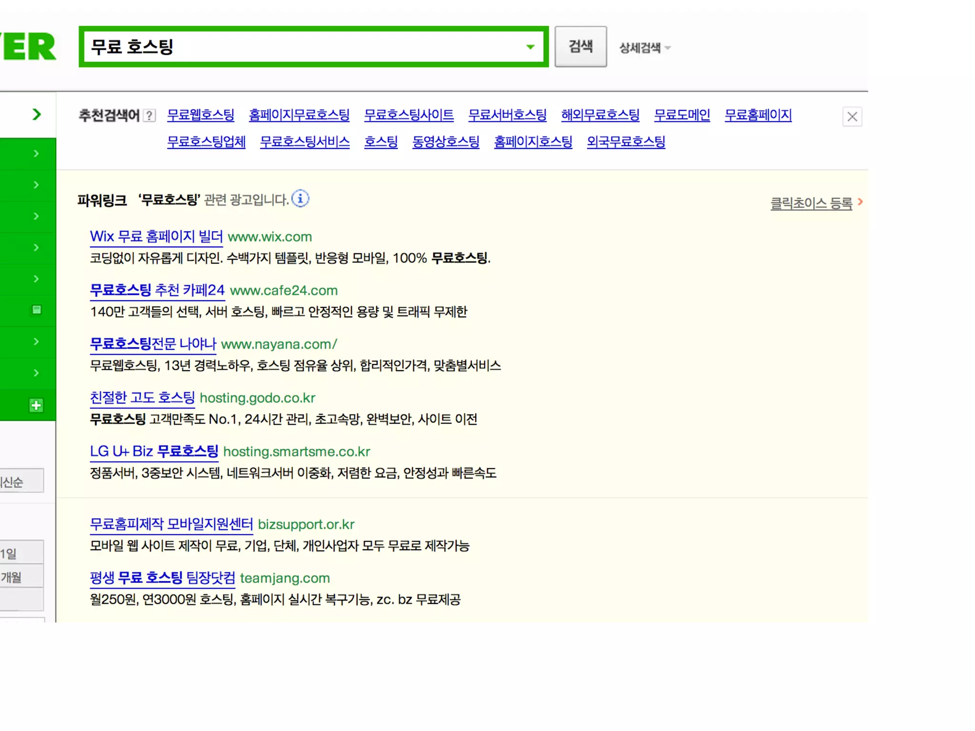Open the search box autocomplete dropdown arrow

530,47
